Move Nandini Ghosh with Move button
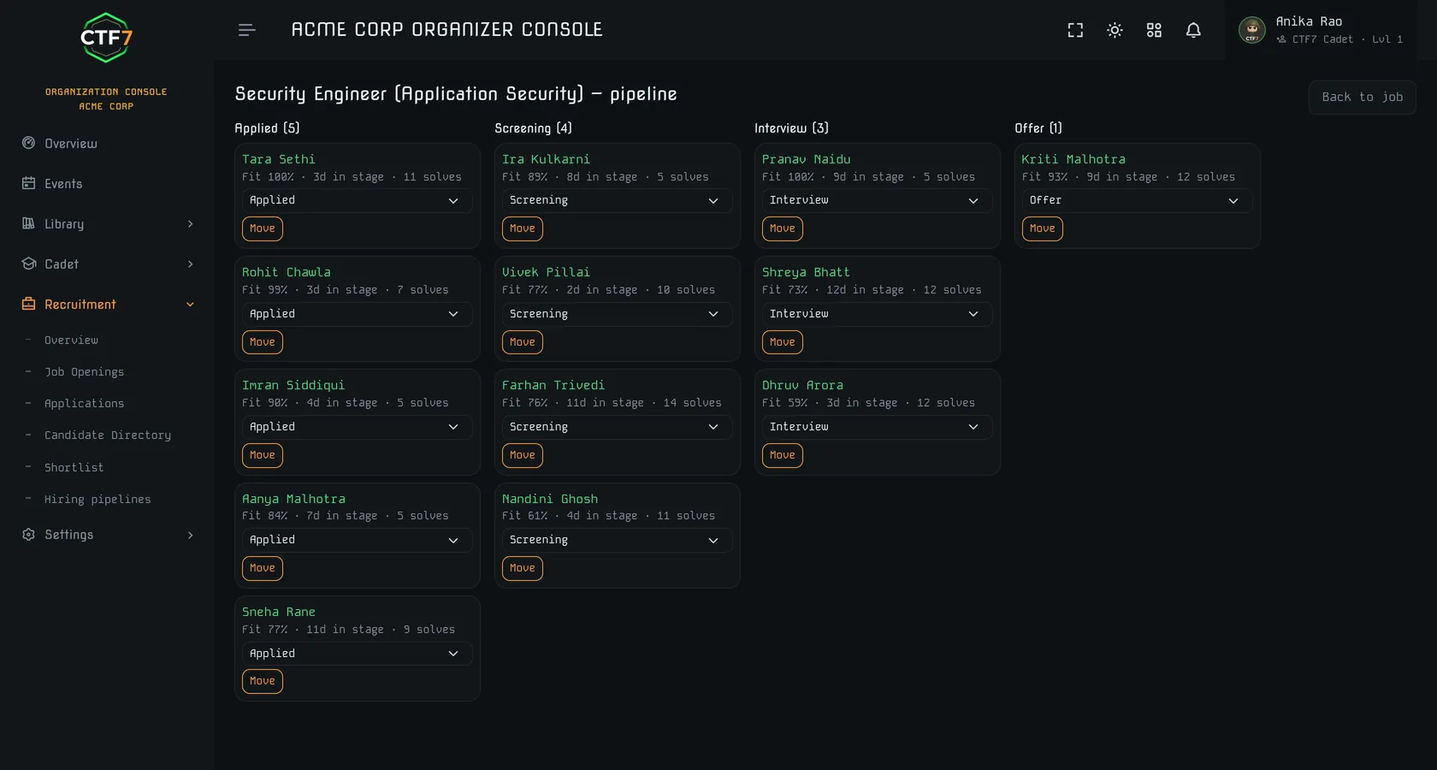 pos(523,568)
